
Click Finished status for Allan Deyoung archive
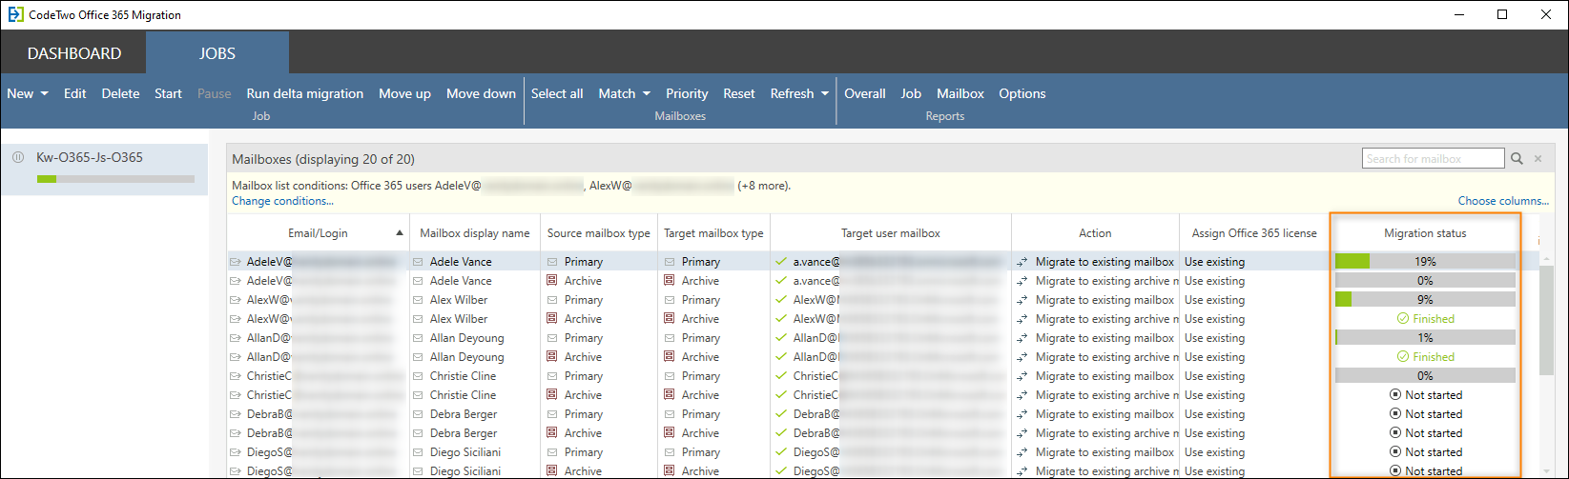1425,357
